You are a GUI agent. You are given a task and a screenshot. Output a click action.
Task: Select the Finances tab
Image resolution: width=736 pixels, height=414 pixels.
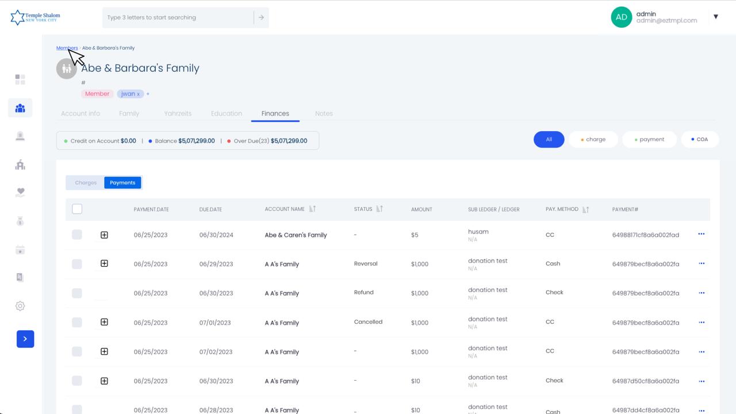click(275, 113)
